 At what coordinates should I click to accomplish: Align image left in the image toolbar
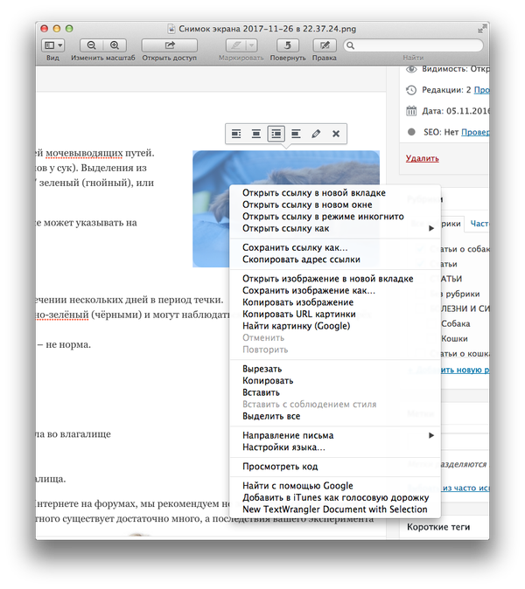tap(236, 134)
